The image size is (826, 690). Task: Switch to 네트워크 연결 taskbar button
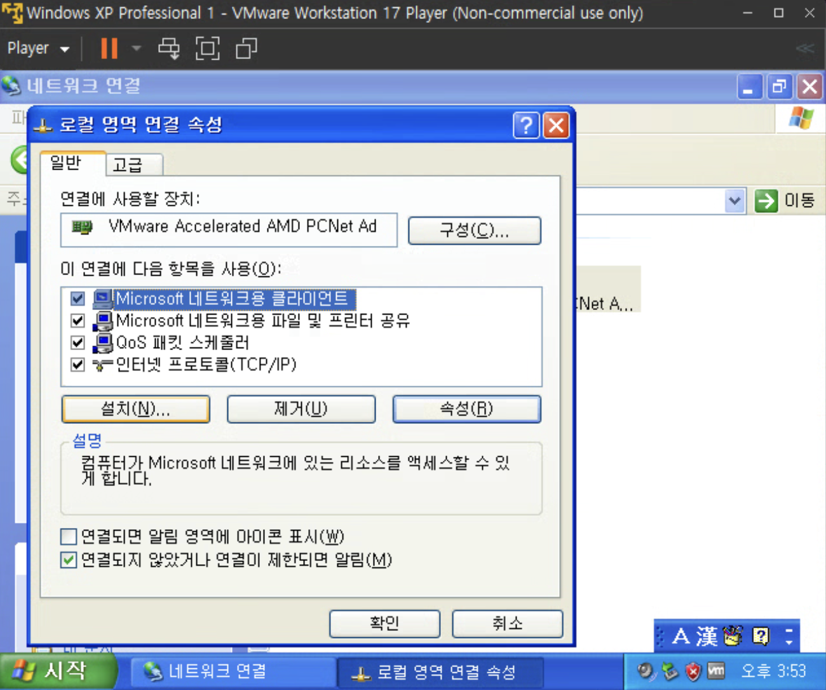233,672
